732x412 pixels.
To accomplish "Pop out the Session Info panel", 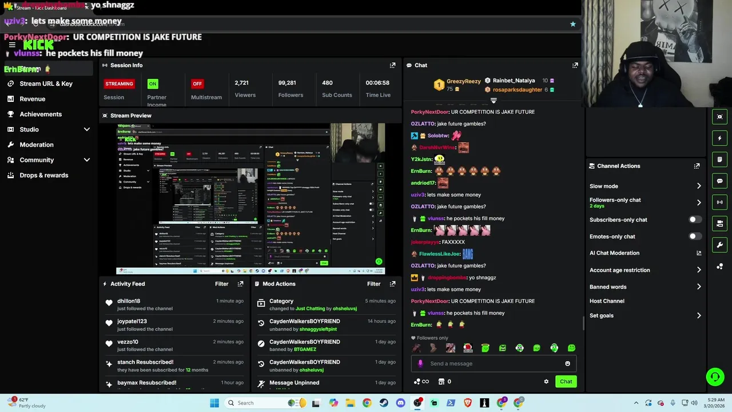I will click(x=392, y=65).
